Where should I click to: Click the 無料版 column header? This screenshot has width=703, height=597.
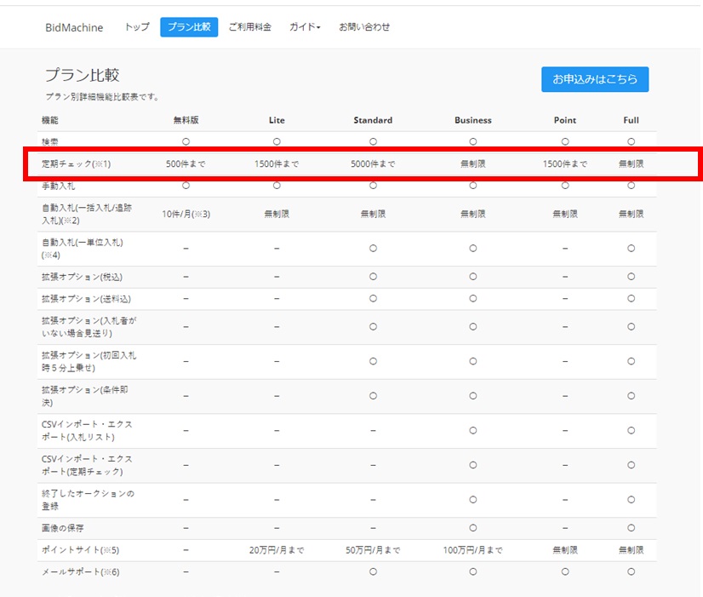coord(186,120)
